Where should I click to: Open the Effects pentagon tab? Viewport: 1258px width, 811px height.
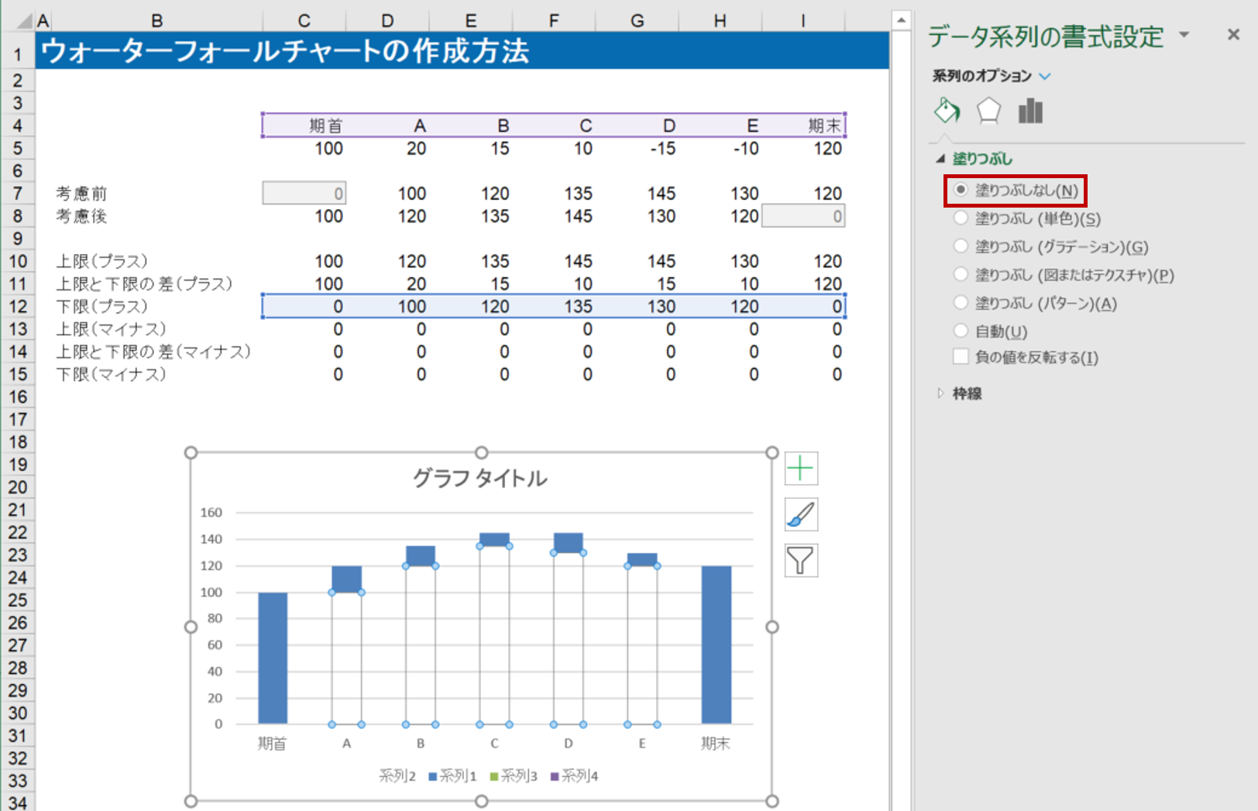pyautogui.click(x=988, y=111)
